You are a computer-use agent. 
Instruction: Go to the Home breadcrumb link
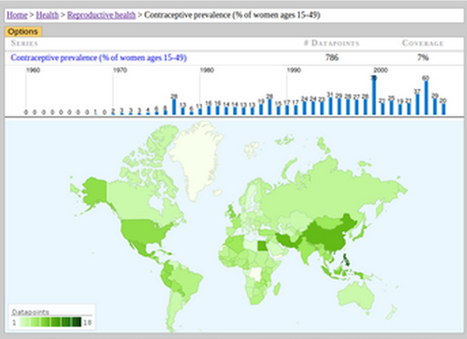pos(17,14)
